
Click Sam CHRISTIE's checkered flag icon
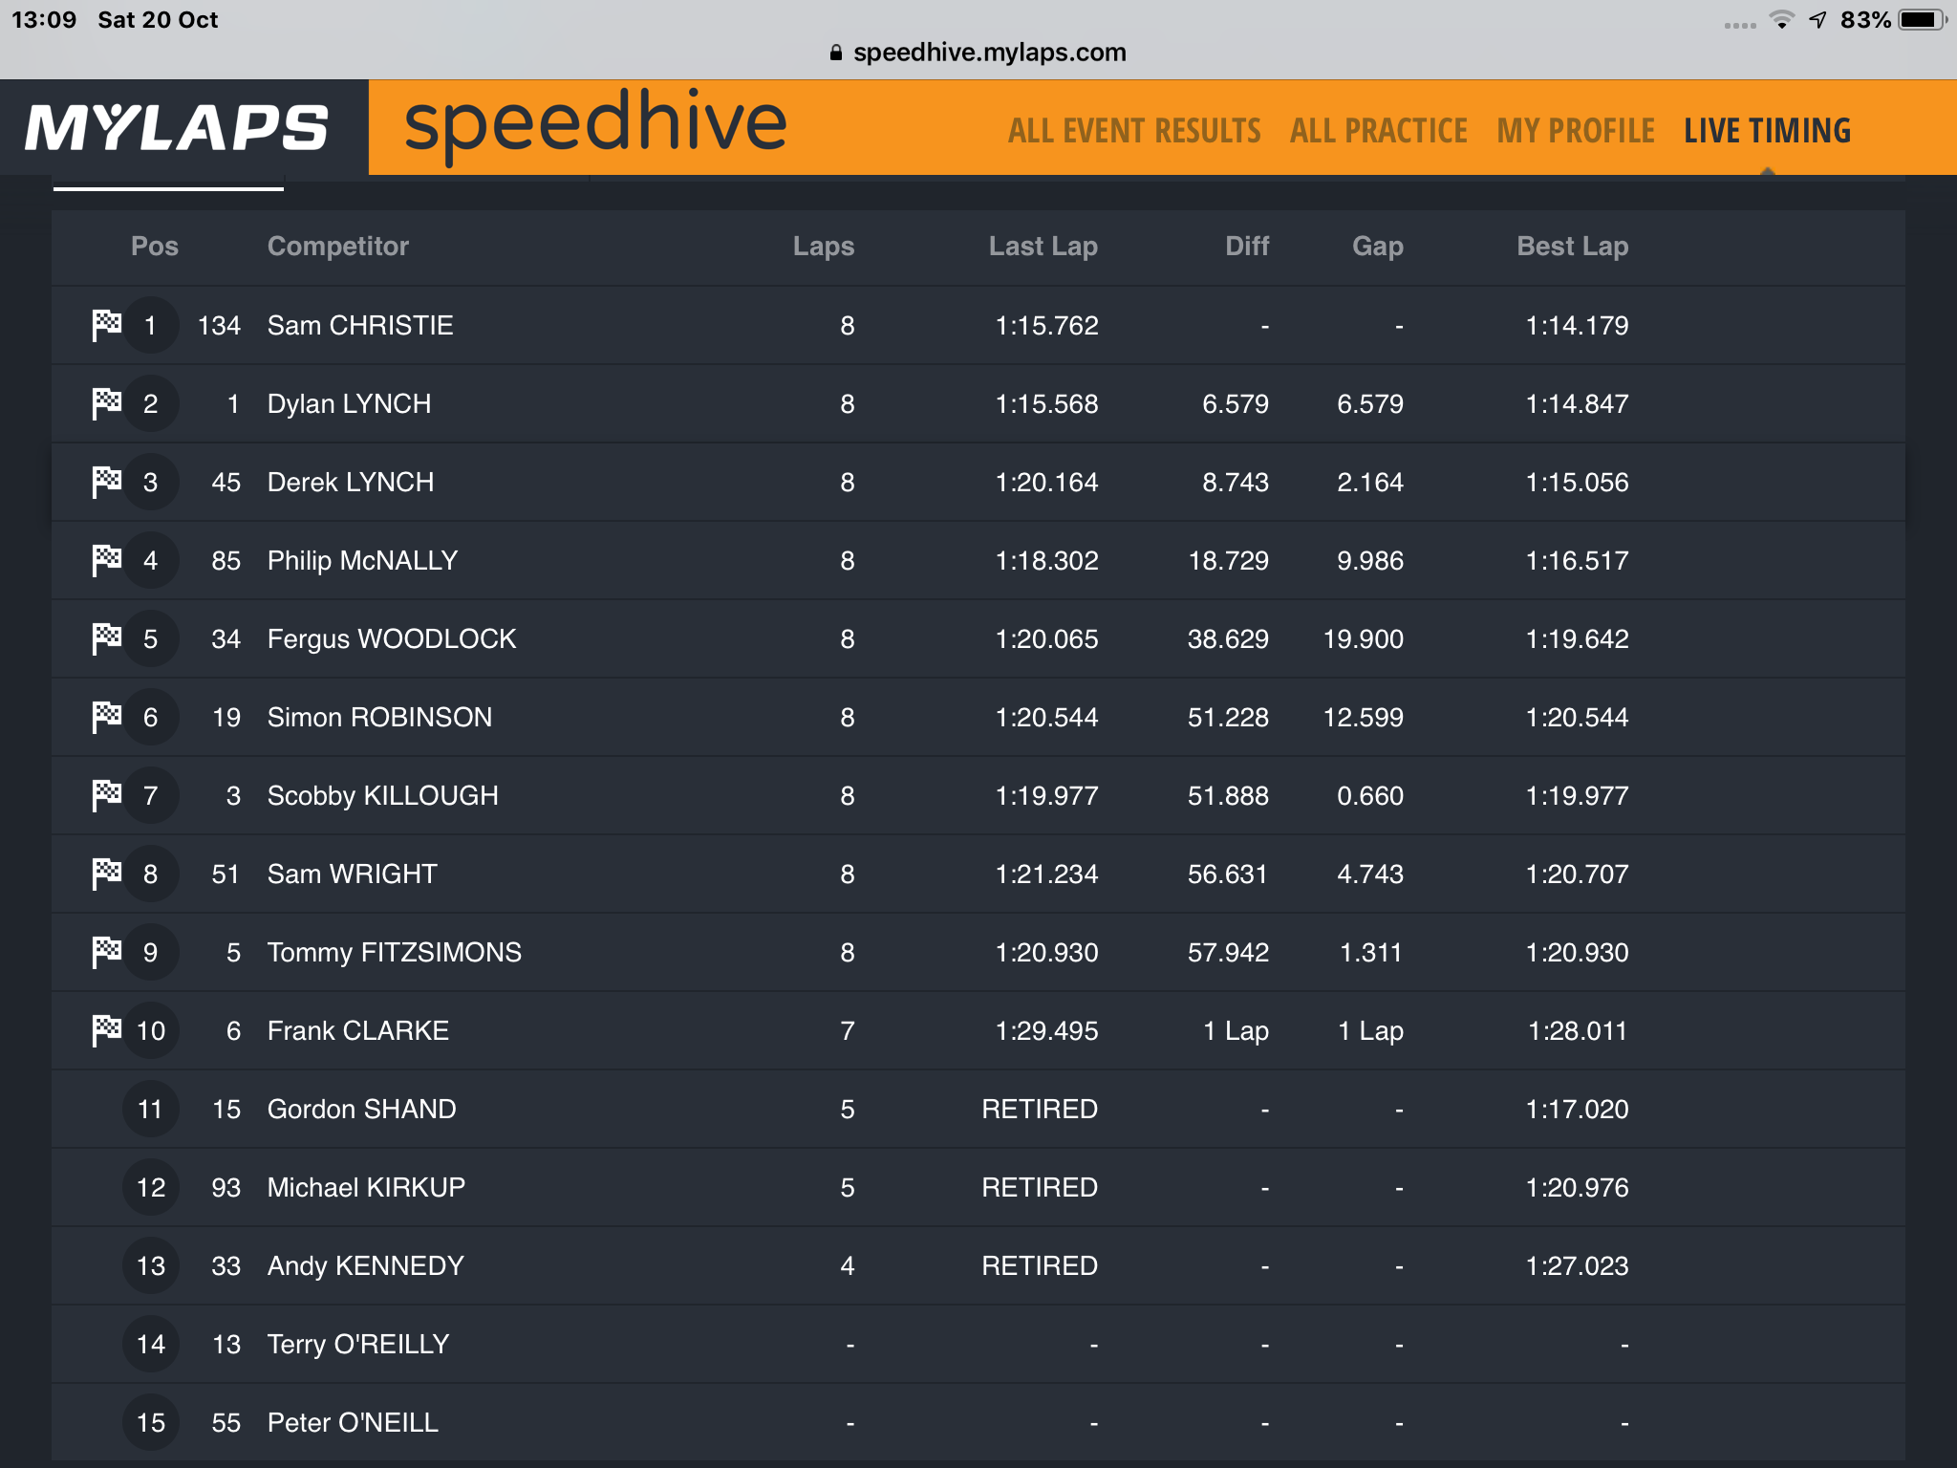(106, 325)
